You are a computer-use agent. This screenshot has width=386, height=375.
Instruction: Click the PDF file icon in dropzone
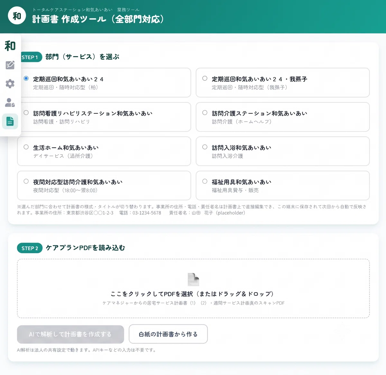193,279
